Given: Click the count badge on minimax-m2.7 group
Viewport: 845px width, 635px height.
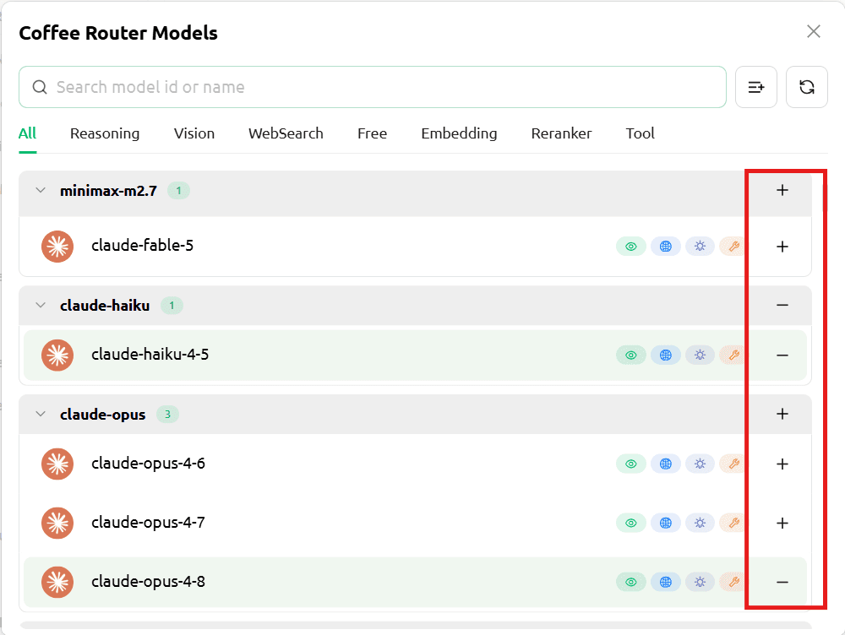Looking at the screenshot, I should [x=178, y=191].
